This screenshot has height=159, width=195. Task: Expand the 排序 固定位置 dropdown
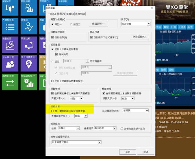tap(148, 24)
